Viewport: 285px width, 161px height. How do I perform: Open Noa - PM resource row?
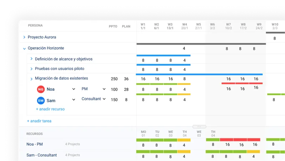click(35, 144)
